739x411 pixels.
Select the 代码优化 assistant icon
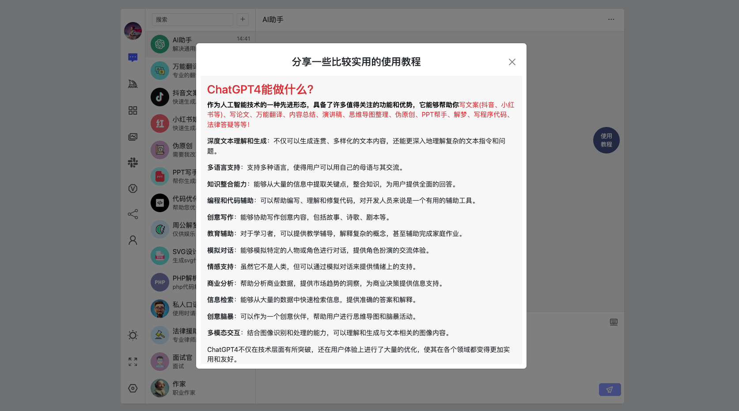tap(160, 203)
